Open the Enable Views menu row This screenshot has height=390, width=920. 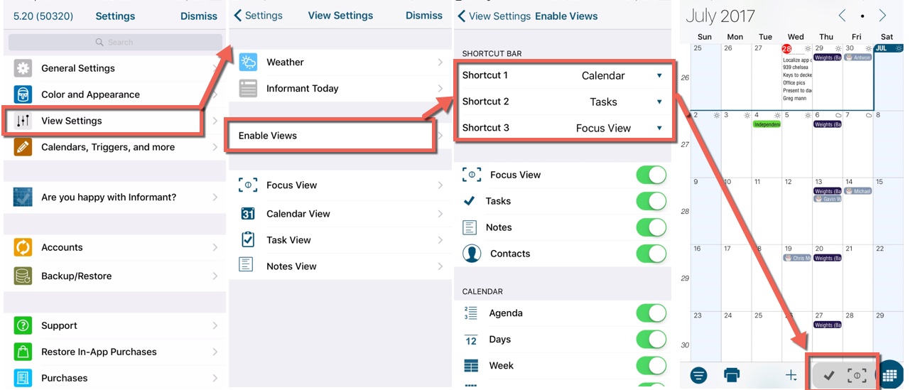pos(330,136)
